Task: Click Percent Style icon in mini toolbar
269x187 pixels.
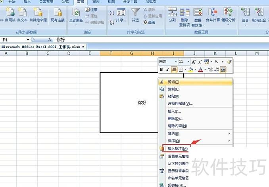Action: point(216,62)
